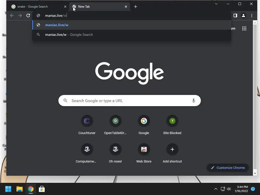This screenshot has height=195, width=260.
Task: Open Microsoft Store from the taskbar
Action: [42, 189]
